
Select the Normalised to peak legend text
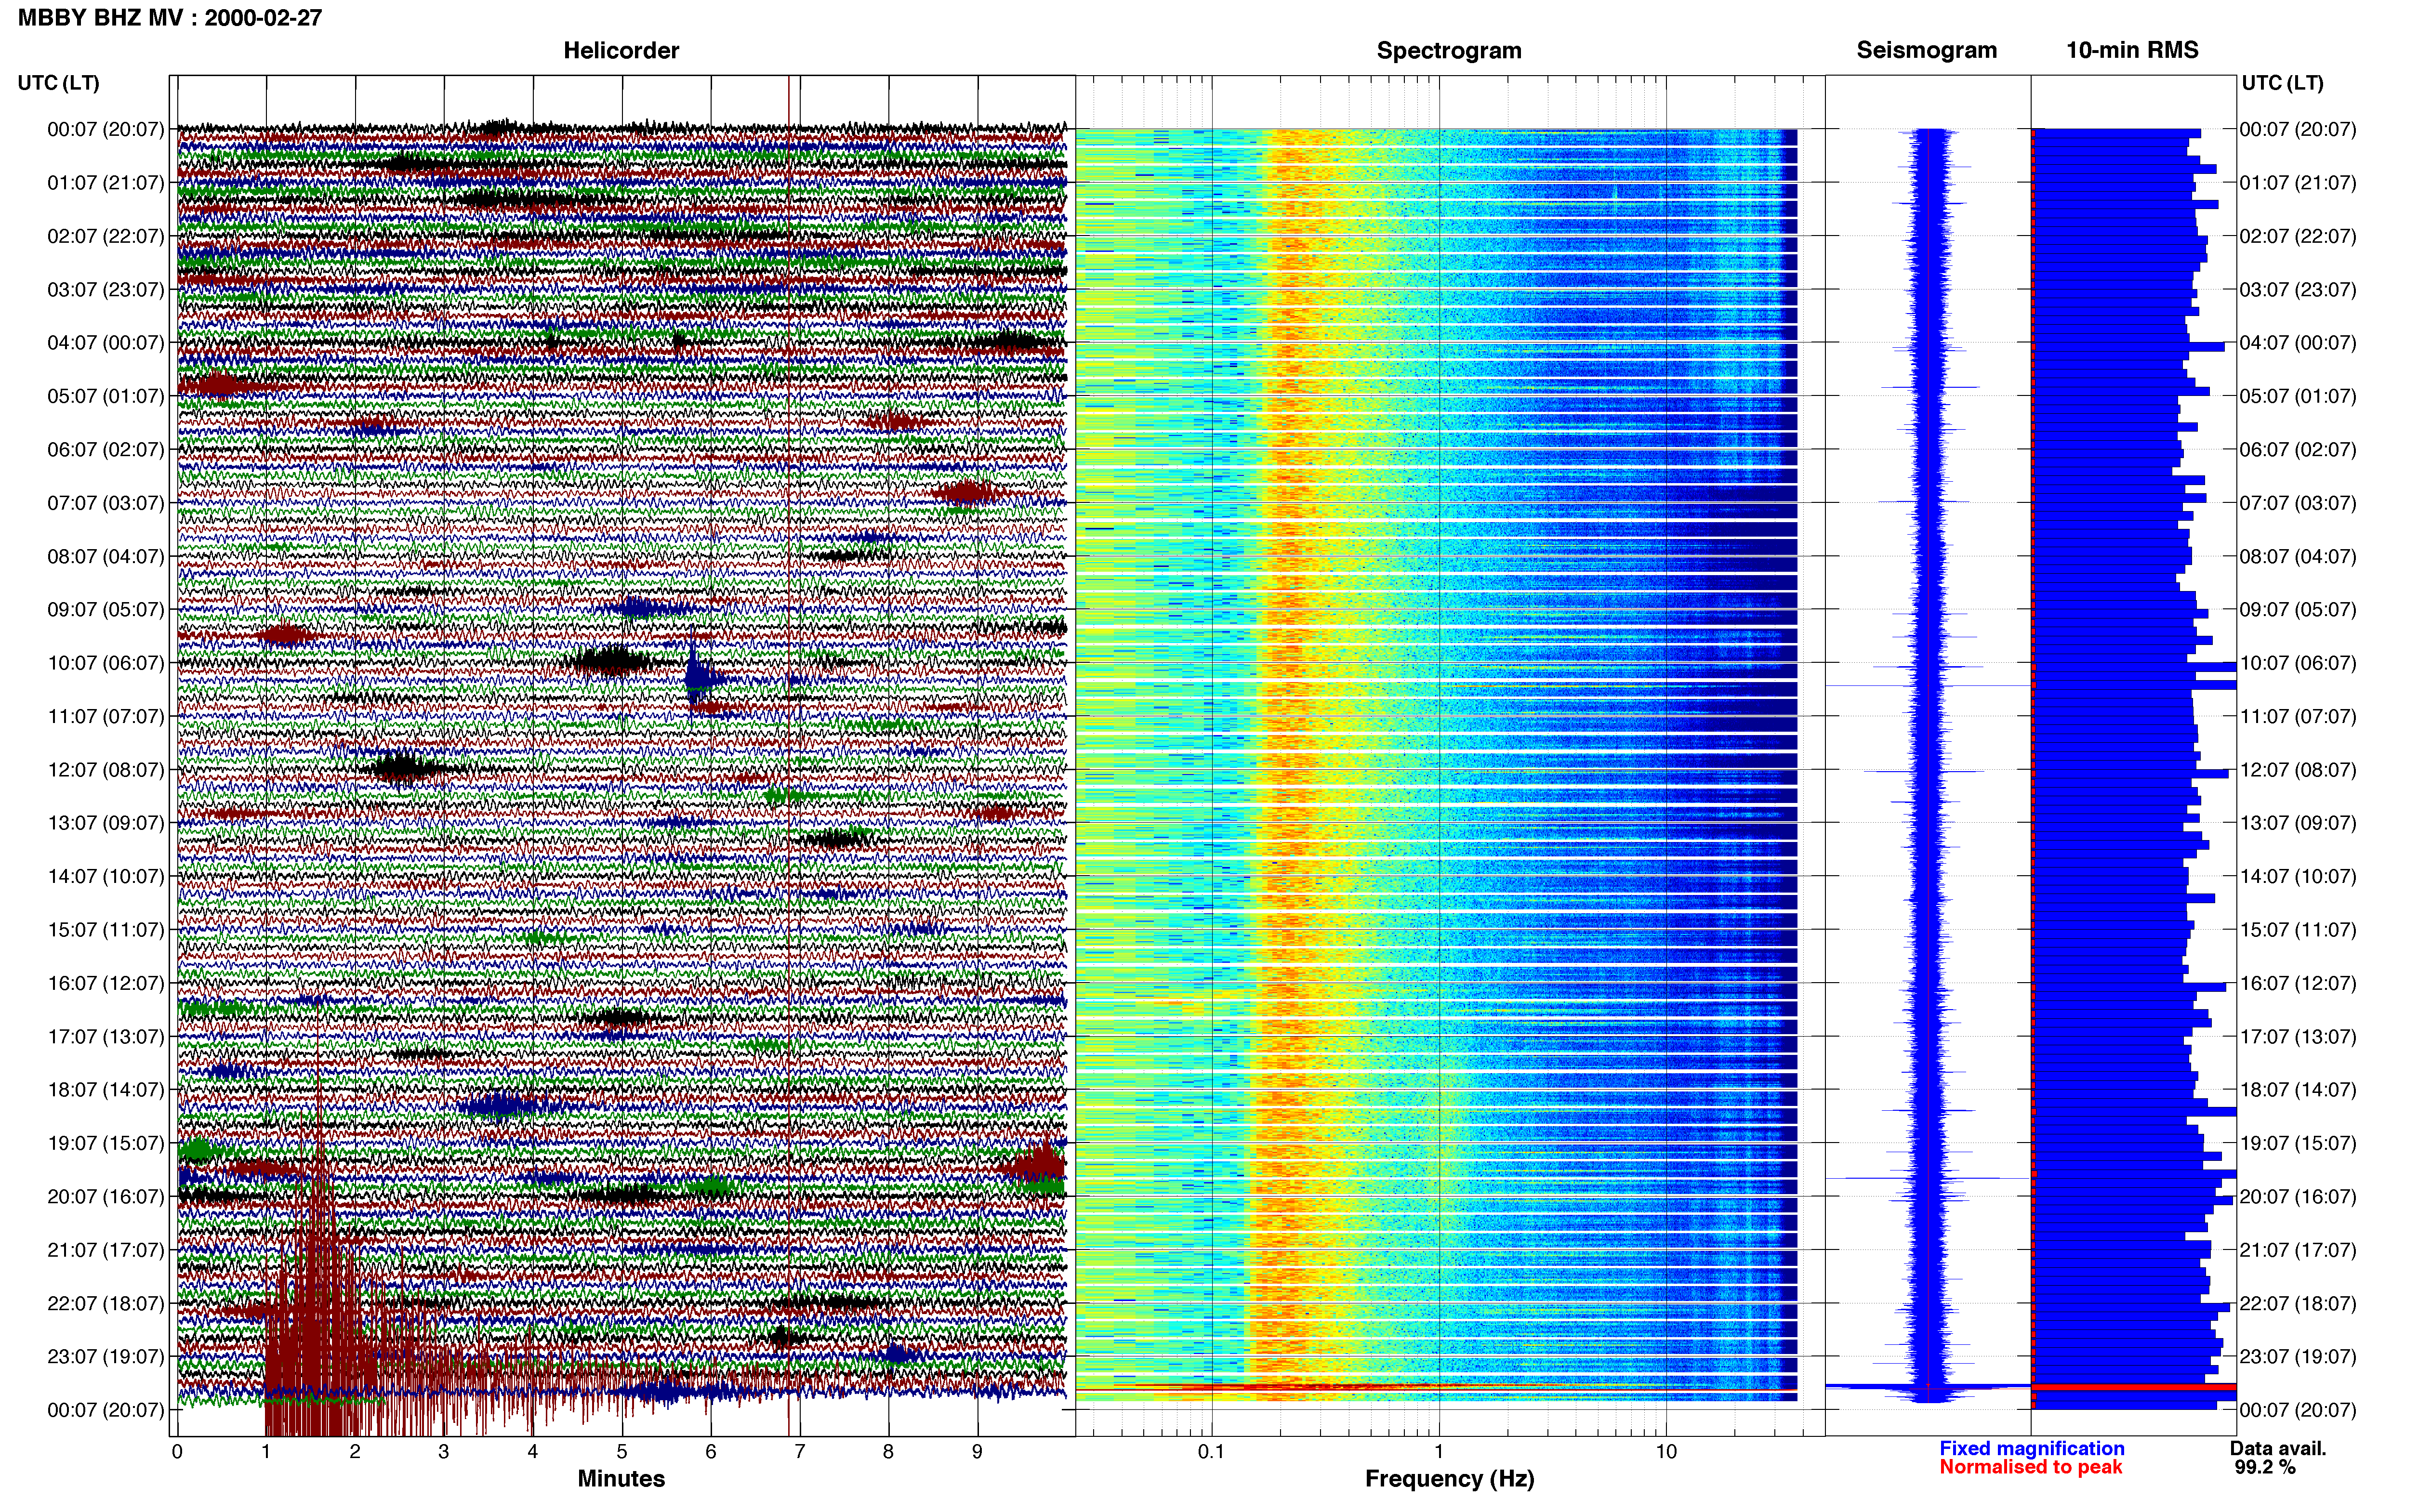pos(2030,1467)
